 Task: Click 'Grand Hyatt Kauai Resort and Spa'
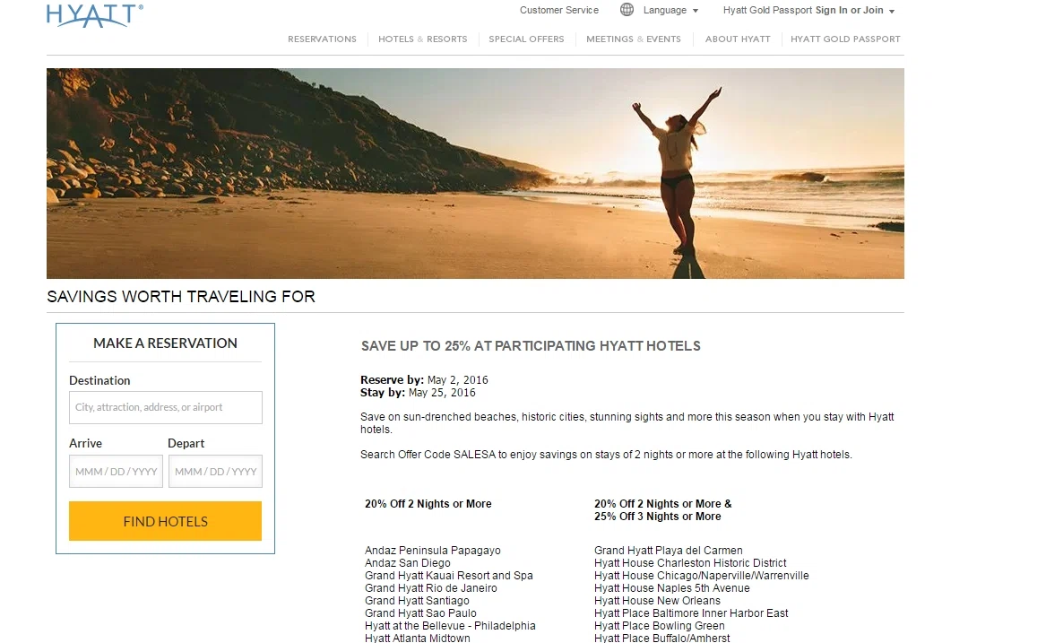tap(449, 576)
